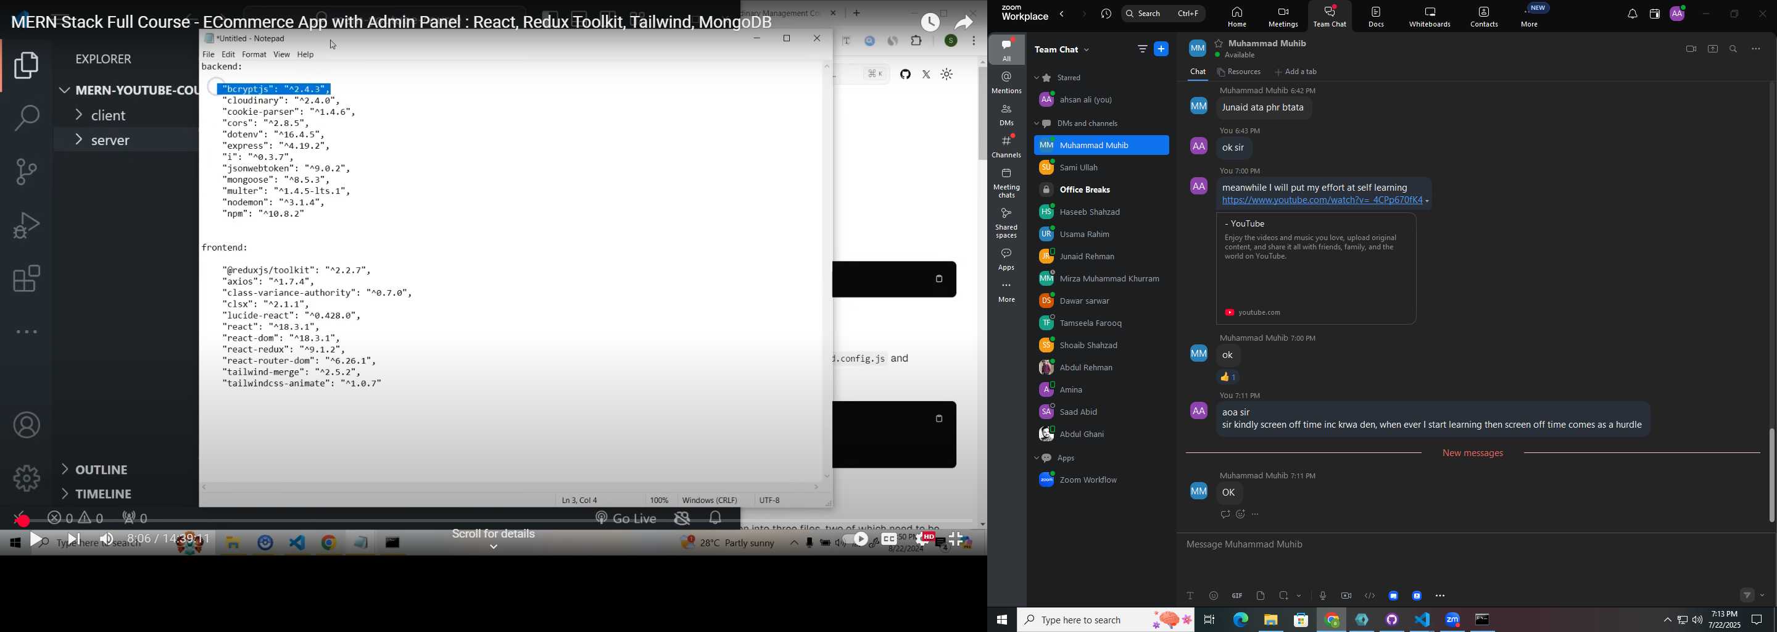Click the chat list filter icon
Screen dimensions: 1777x632
click(1141, 49)
